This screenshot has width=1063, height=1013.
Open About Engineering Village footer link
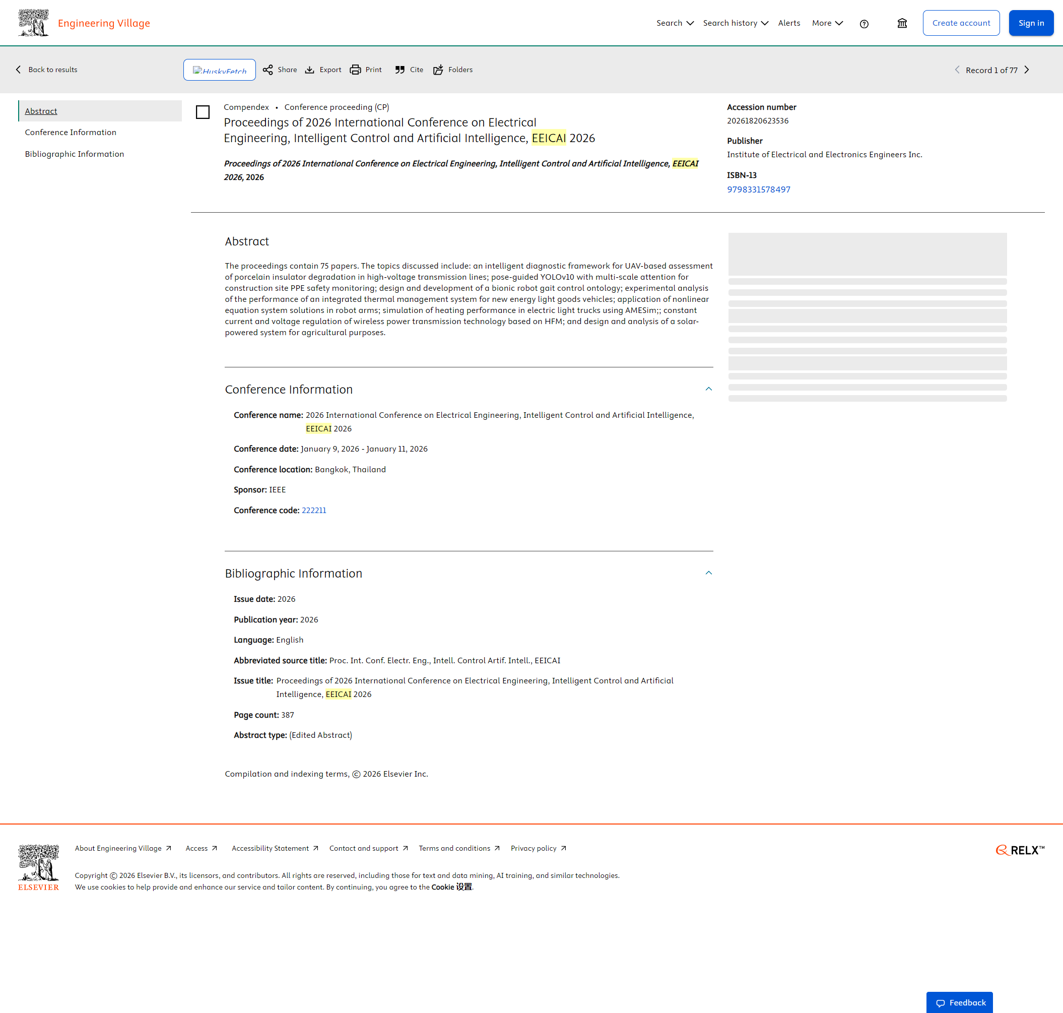pos(123,848)
